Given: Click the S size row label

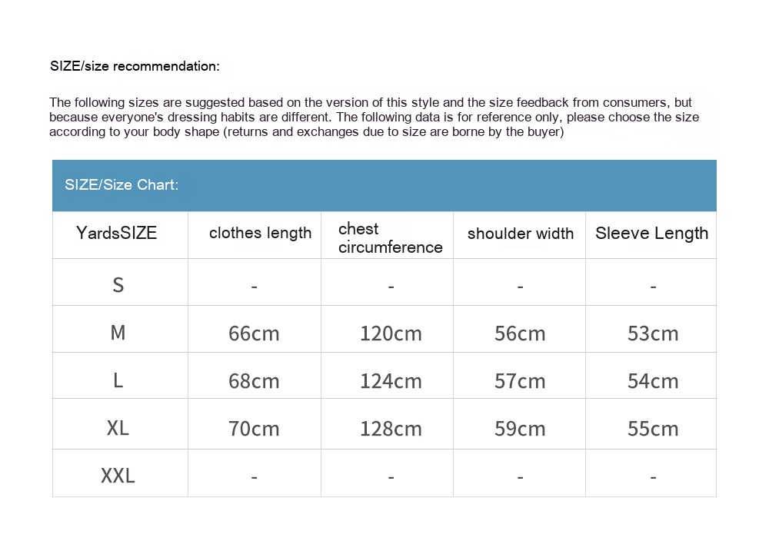Looking at the screenshot, I should click(118, 285).
